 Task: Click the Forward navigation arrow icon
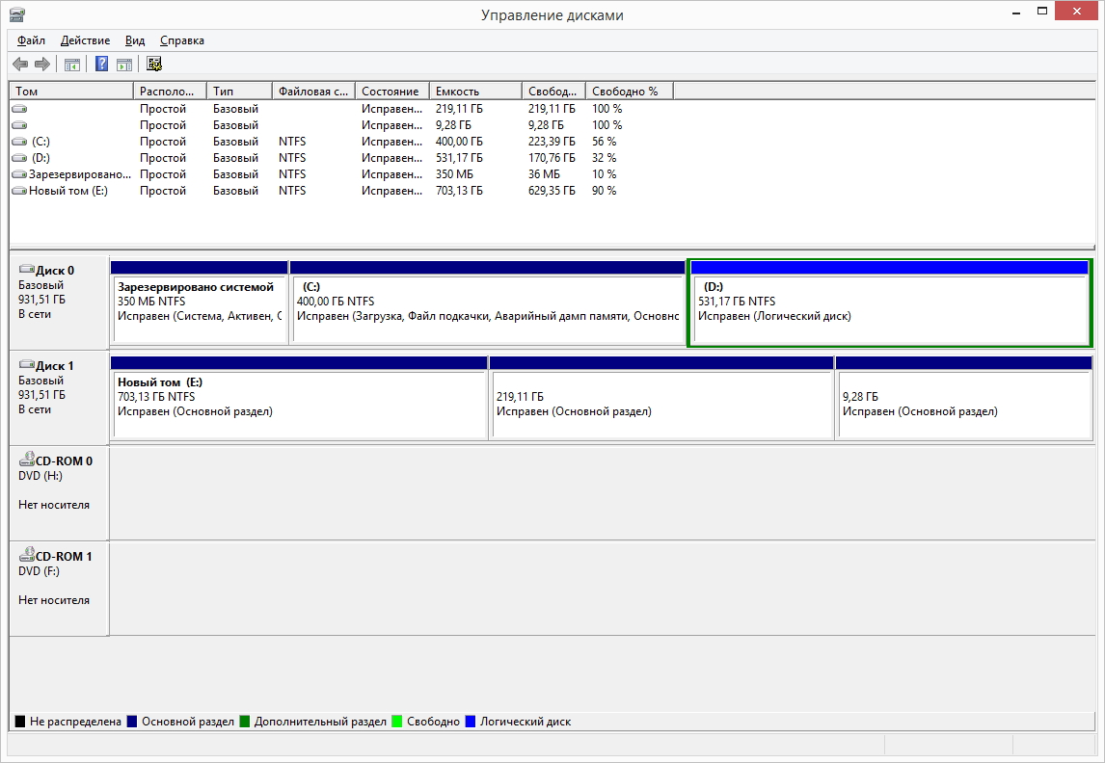pos(42,64)
